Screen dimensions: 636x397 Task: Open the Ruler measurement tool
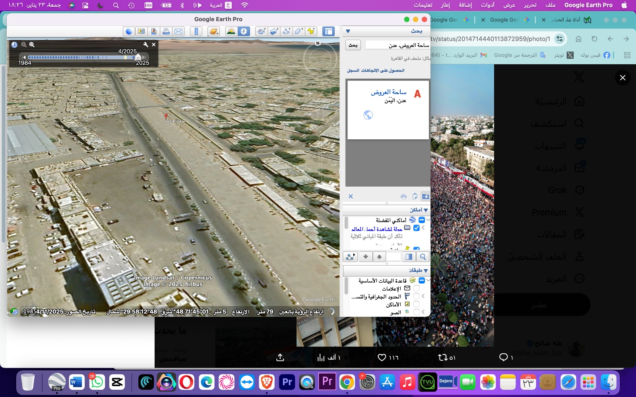(196, 31)
